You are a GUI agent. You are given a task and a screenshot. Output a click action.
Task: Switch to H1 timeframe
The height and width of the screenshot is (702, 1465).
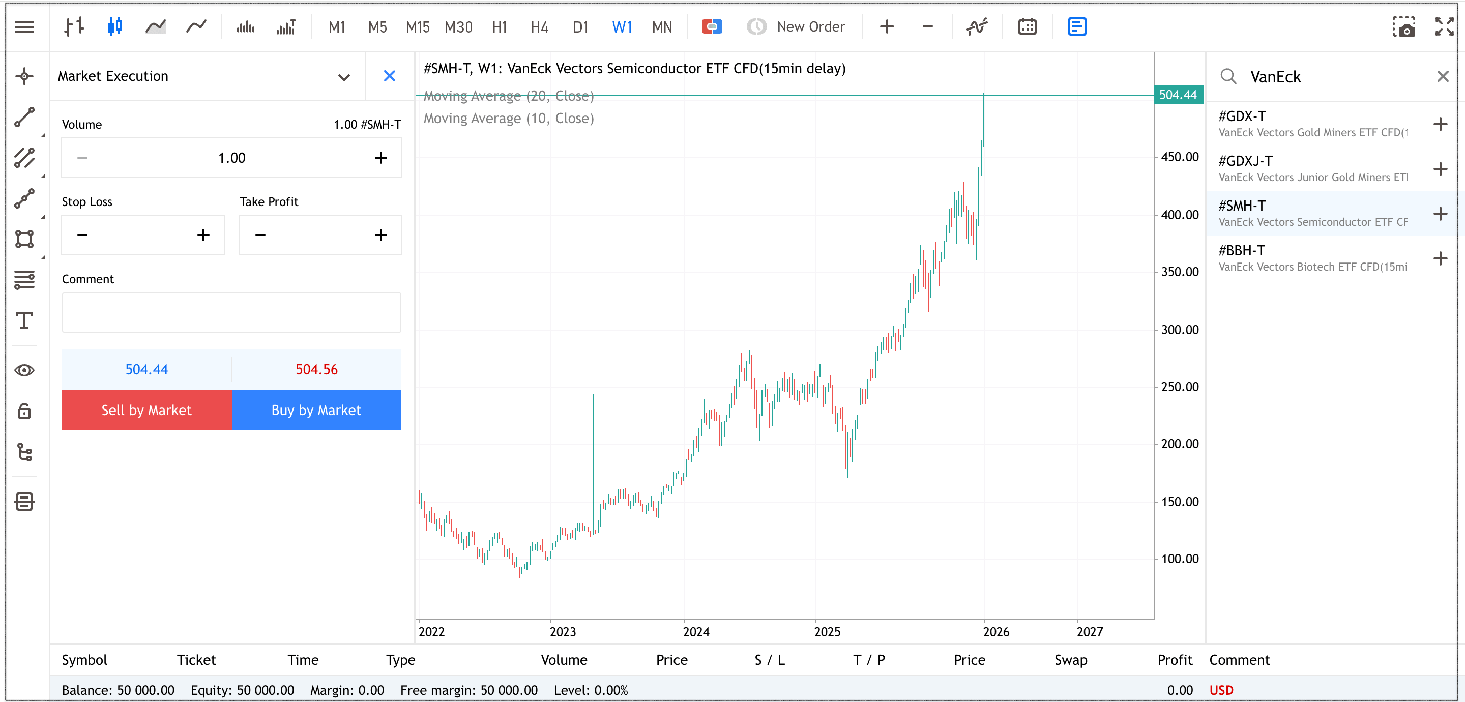pos(500,27)
